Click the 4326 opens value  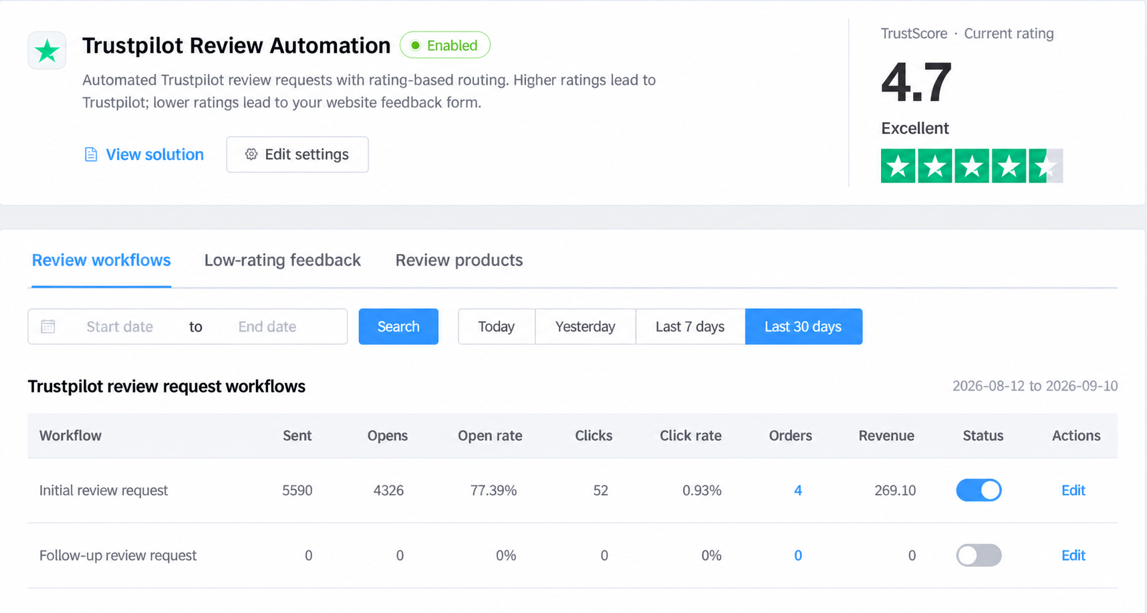point(388,490)
